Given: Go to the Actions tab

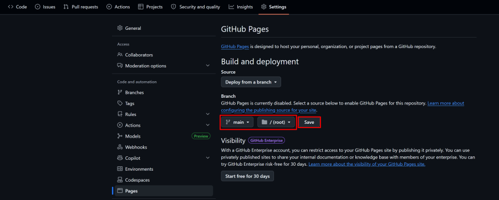Looking at the screenshot, I should tap(118, 7).
